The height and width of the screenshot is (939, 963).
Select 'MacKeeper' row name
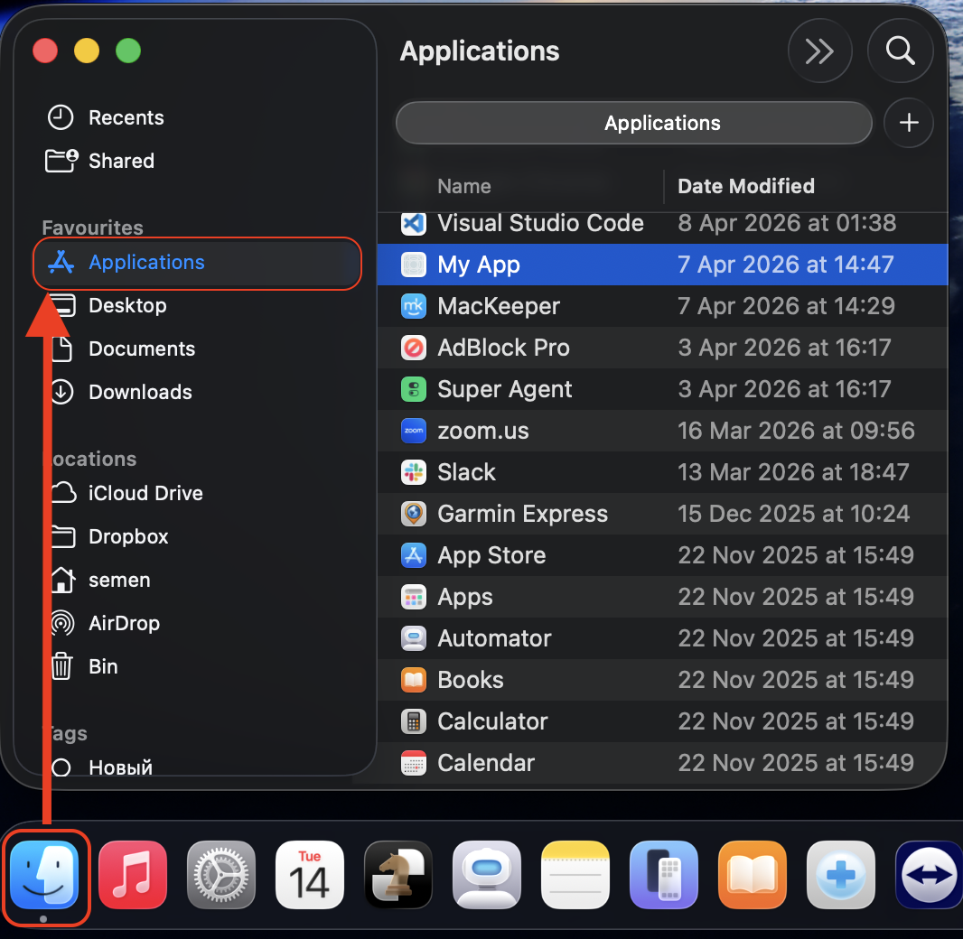(499, 306)
